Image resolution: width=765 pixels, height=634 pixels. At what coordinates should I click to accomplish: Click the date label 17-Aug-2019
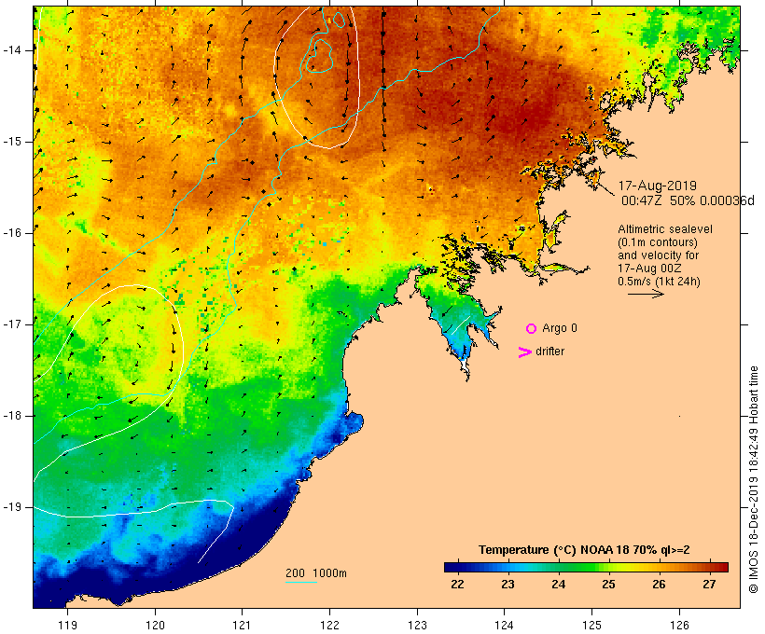657,186
